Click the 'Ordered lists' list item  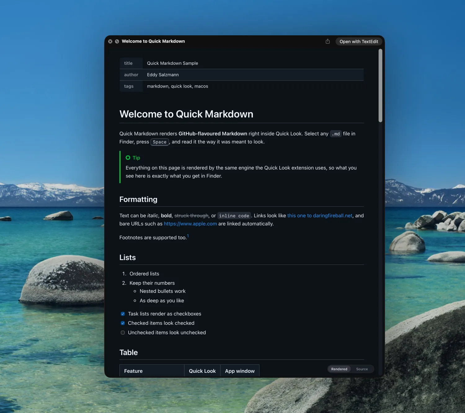click(144, 274)
